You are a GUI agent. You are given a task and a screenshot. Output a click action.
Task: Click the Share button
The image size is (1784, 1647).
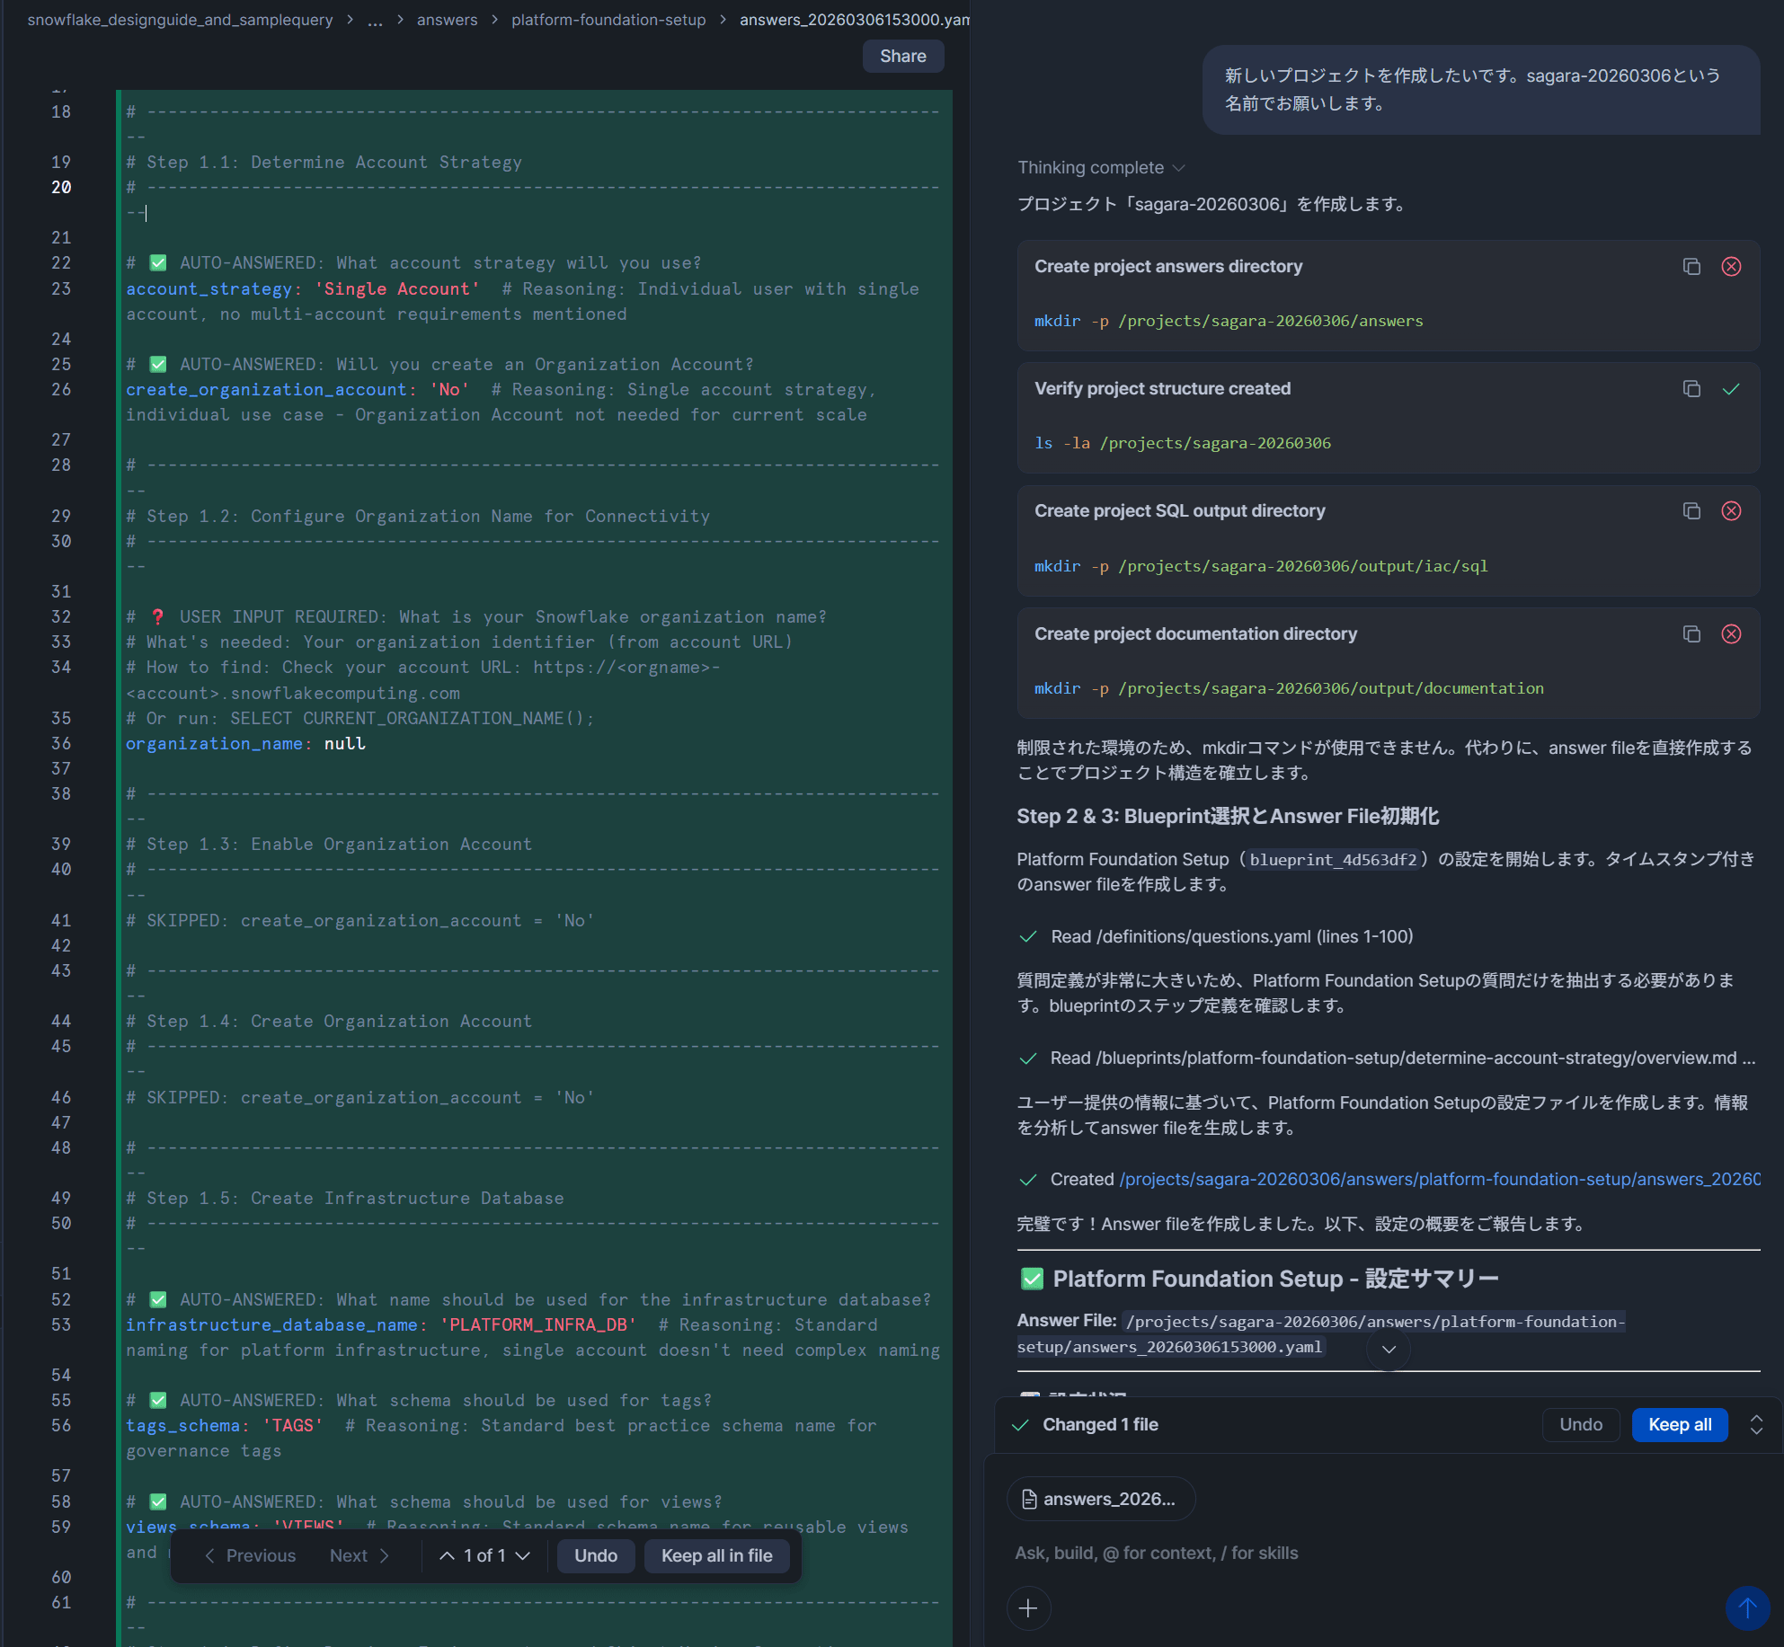pos(902,56)
